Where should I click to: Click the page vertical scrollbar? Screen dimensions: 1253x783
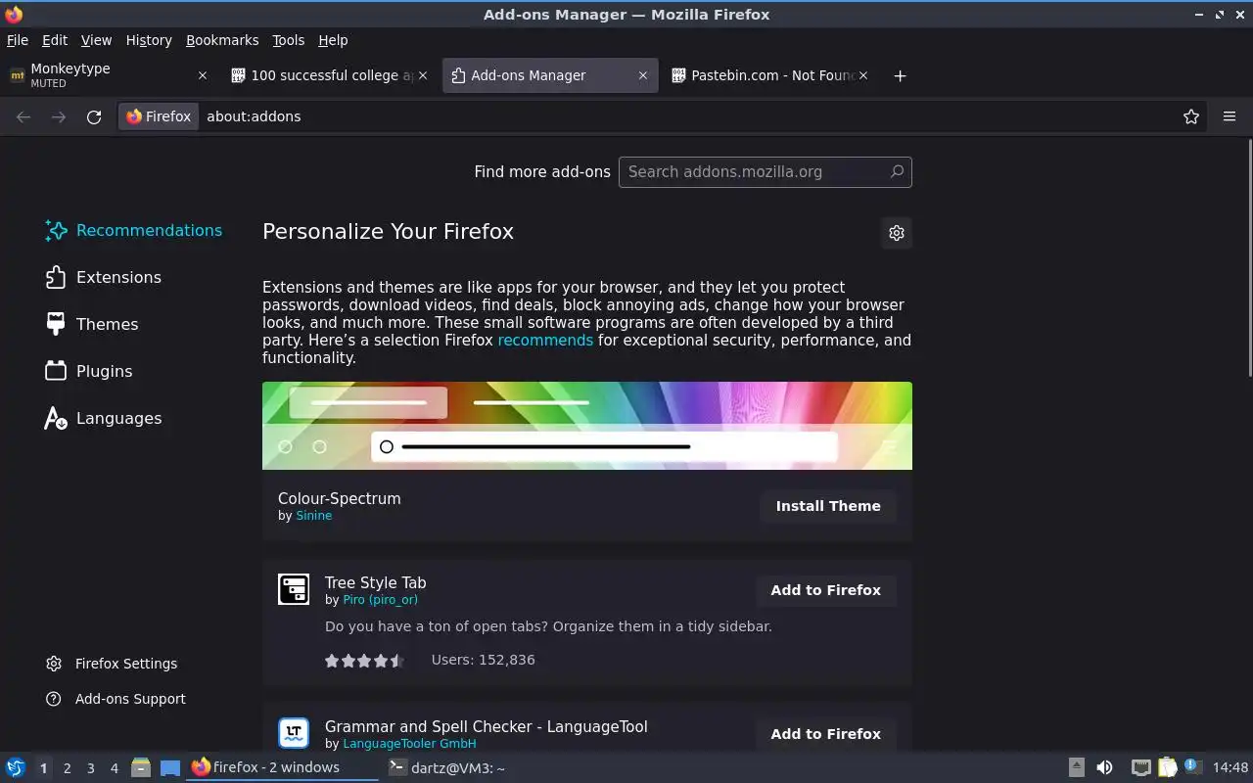1249,258
